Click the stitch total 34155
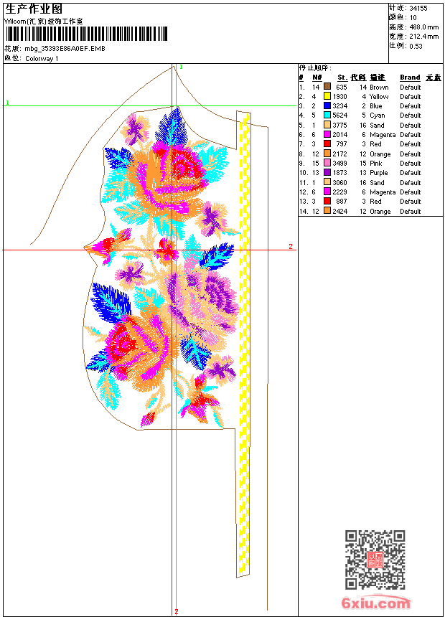The image size is (445, 617). [x=418, y=8]
